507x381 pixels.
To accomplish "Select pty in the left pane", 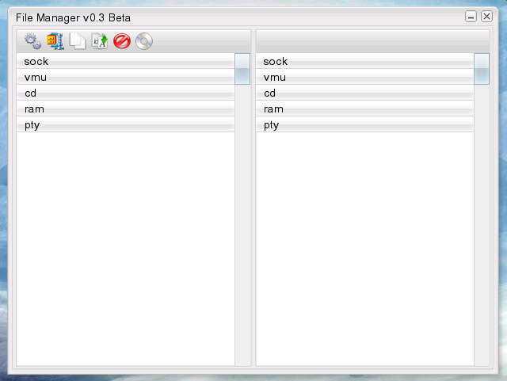I will pyautogui.click(x=125, y=124).
